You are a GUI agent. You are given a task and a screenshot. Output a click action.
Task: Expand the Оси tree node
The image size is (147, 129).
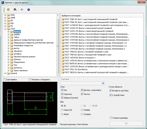click(x=8, y=65)
